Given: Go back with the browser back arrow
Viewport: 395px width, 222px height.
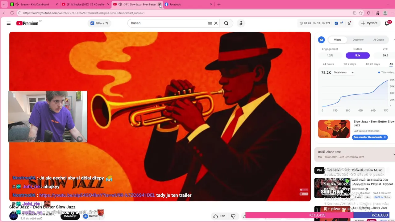Looking at the screenshot, I should pos(4,13).
